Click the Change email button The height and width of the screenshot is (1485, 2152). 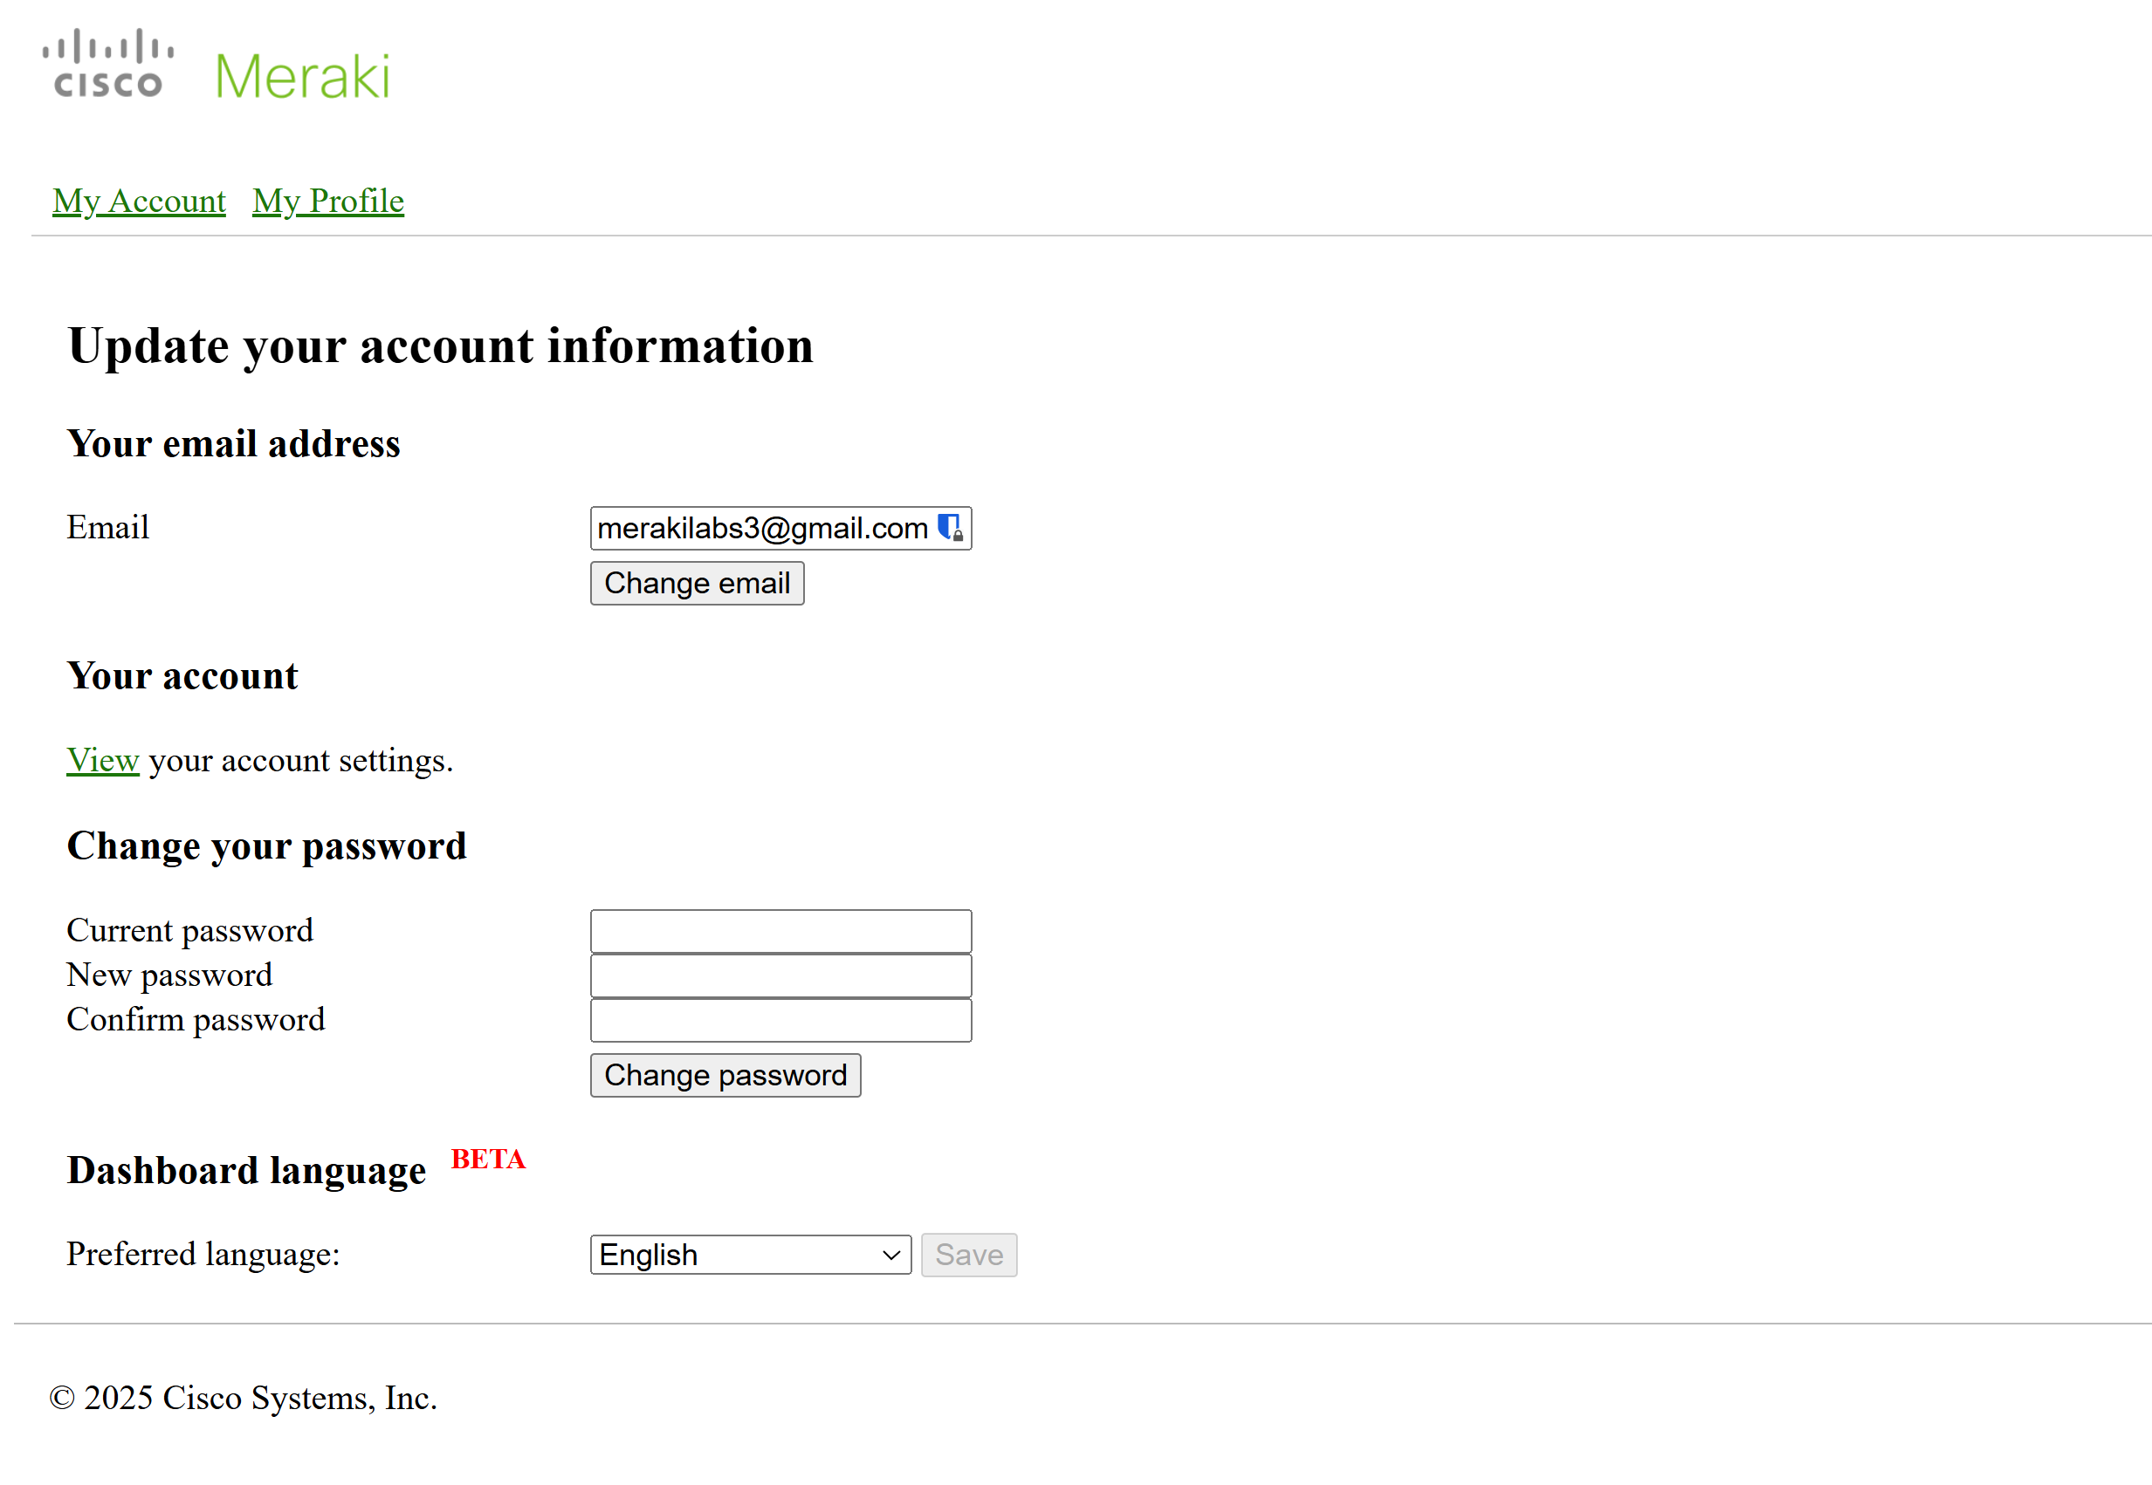698,584
